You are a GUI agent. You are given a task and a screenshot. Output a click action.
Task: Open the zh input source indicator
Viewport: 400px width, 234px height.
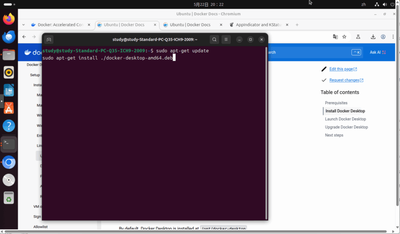[364, 4]
